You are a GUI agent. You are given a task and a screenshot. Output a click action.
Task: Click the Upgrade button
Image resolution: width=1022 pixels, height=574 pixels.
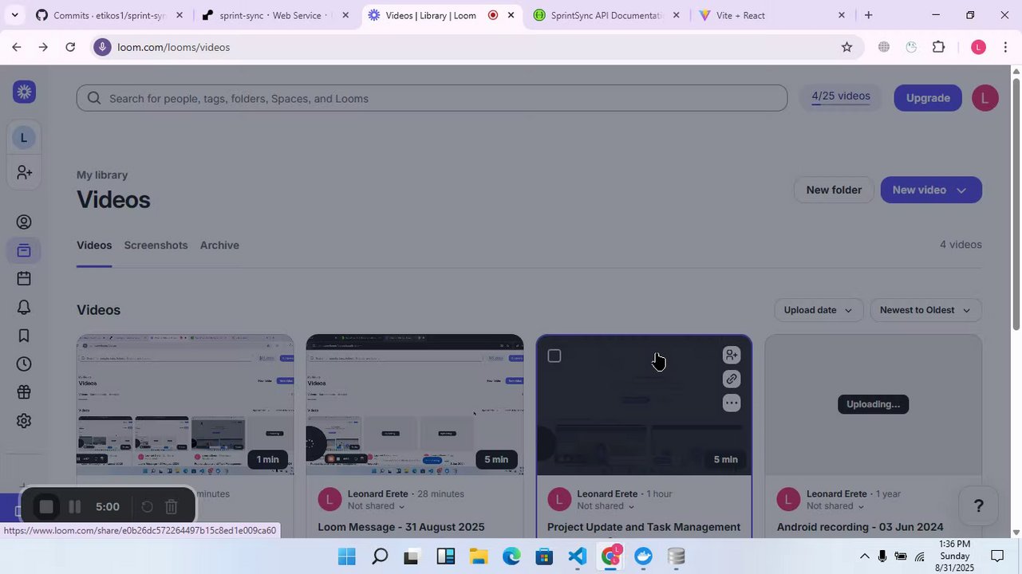coord(928,98)
